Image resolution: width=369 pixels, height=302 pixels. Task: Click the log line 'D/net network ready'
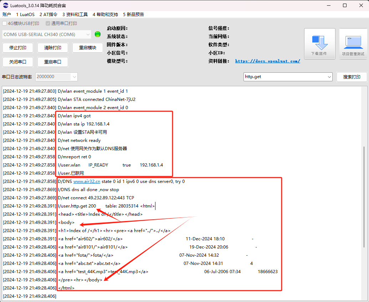79,140
